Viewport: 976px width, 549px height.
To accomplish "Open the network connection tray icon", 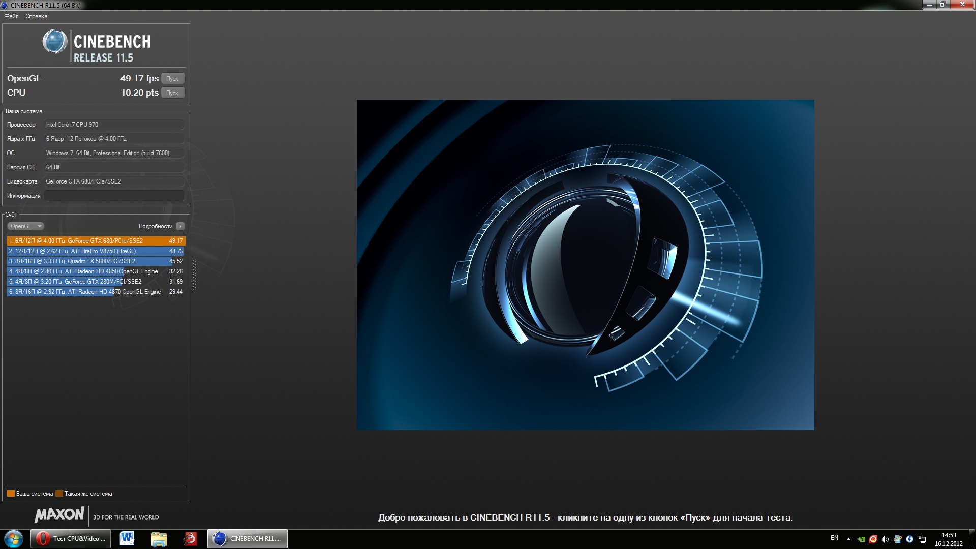I will coord(922,539).
